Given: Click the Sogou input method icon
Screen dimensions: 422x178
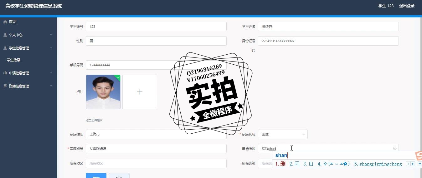Looking at the screenshot, I should (419, 156).
